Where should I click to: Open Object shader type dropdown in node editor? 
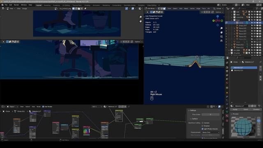coord(12,106)
